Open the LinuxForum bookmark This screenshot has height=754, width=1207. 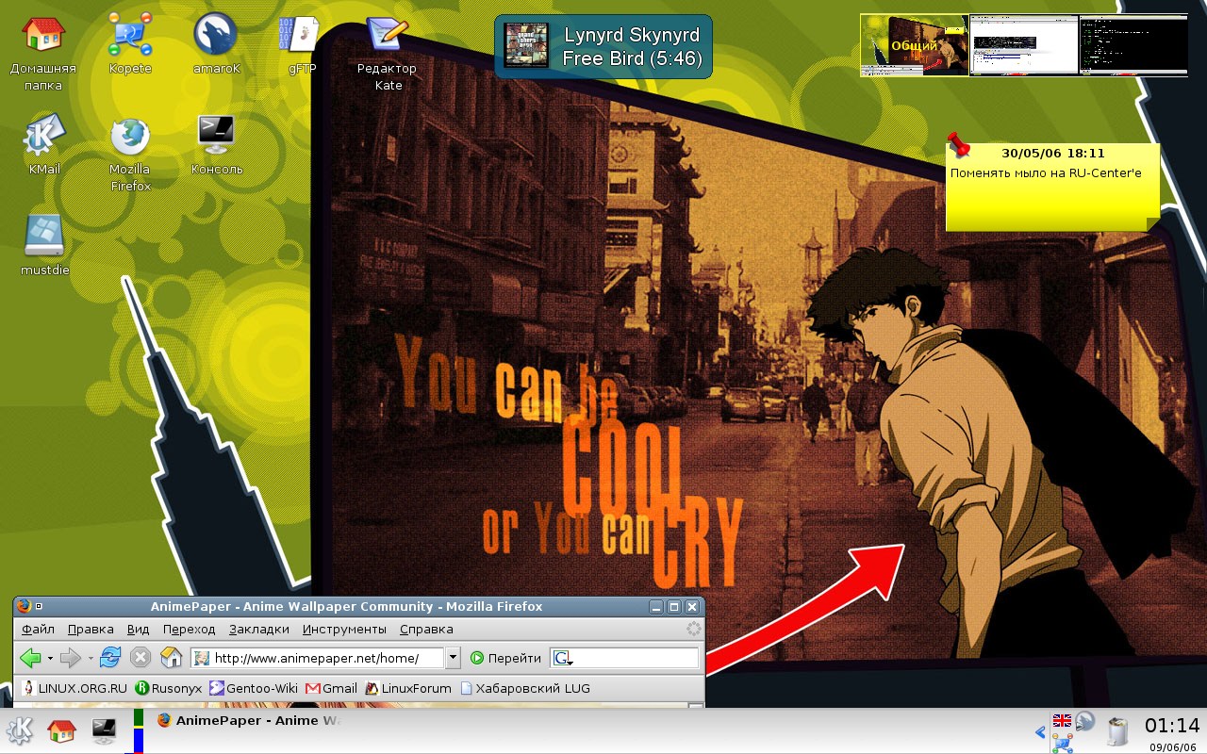click(x=408, y=688)
